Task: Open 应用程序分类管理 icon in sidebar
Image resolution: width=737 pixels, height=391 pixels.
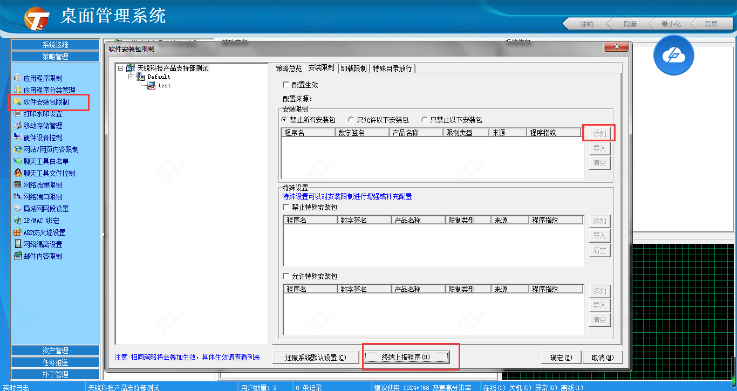Action: pyautogui.click(x=18, y=90)
